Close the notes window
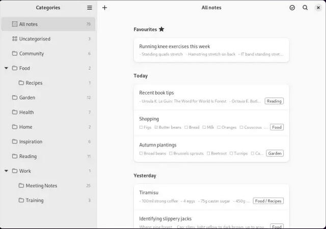This screenshot has width=326, height=229. tap(318, 8)
